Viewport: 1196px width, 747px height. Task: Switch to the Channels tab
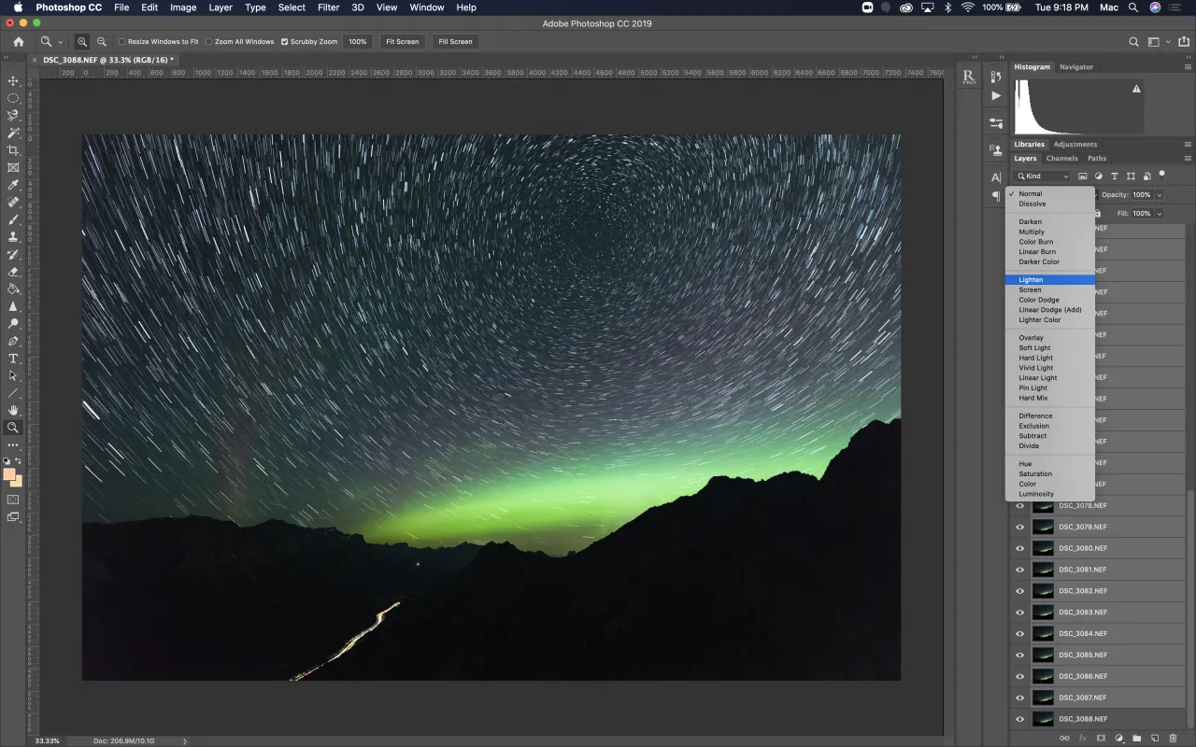tap(1062, 158)
